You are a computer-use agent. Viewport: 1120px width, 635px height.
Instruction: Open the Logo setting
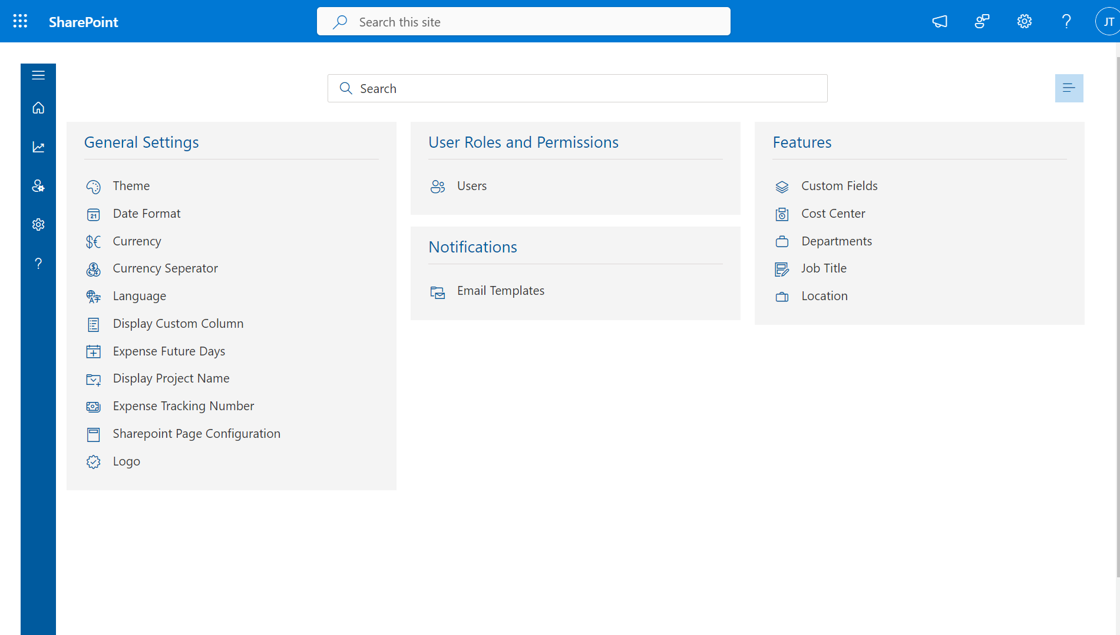click(126, 461)
